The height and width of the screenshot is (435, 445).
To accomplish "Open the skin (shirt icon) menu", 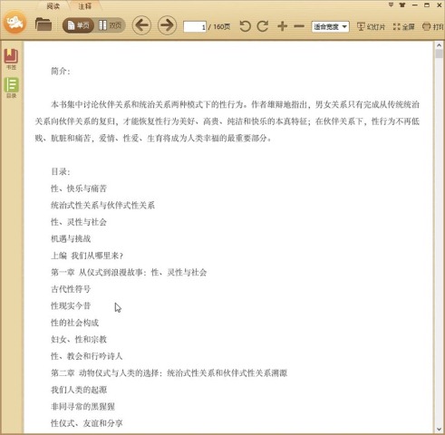I will tap(402, 5).
